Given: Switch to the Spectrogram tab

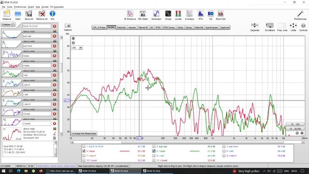Looking at the screenshot, I should (211, 28).
